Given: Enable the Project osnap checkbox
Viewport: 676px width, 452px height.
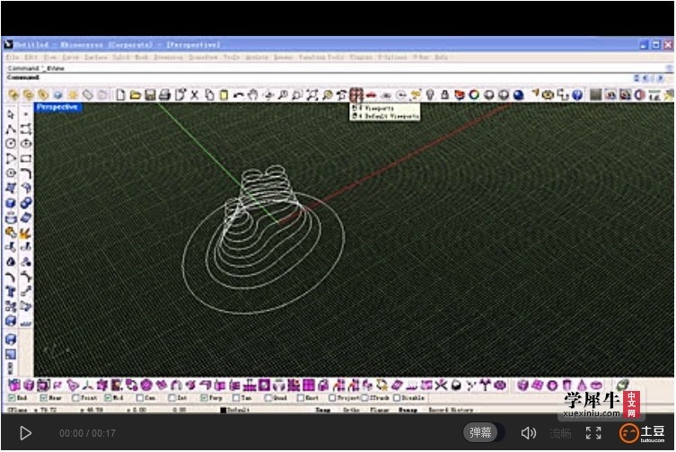Looking at the screenshot, I should (x=332, y=397).
